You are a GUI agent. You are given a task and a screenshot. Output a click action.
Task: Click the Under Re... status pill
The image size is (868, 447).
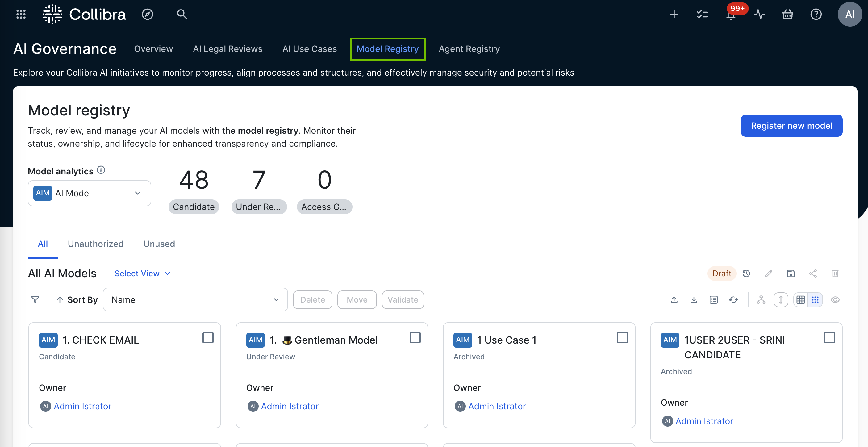tap(259, 207)
